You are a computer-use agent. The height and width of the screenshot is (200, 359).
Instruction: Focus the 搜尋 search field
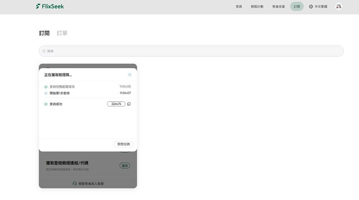(x=191, y=51)
